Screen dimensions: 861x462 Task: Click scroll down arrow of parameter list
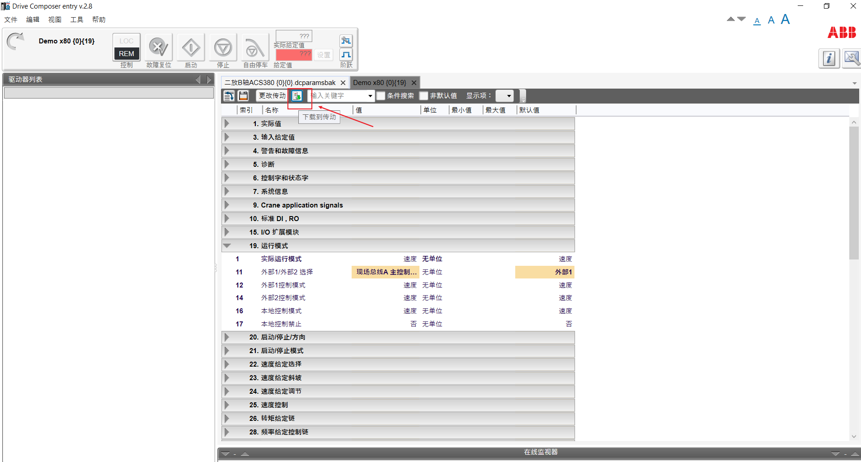854,436
